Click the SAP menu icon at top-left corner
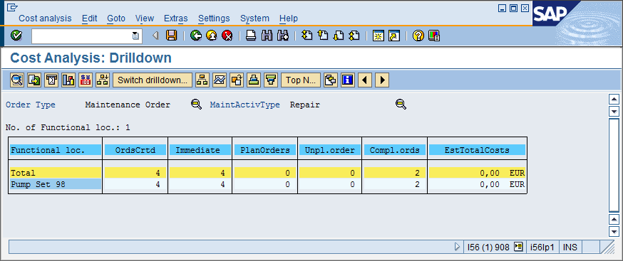Image resolution: width=623 pixels, height=261 pixels. (x=12, y=7)
